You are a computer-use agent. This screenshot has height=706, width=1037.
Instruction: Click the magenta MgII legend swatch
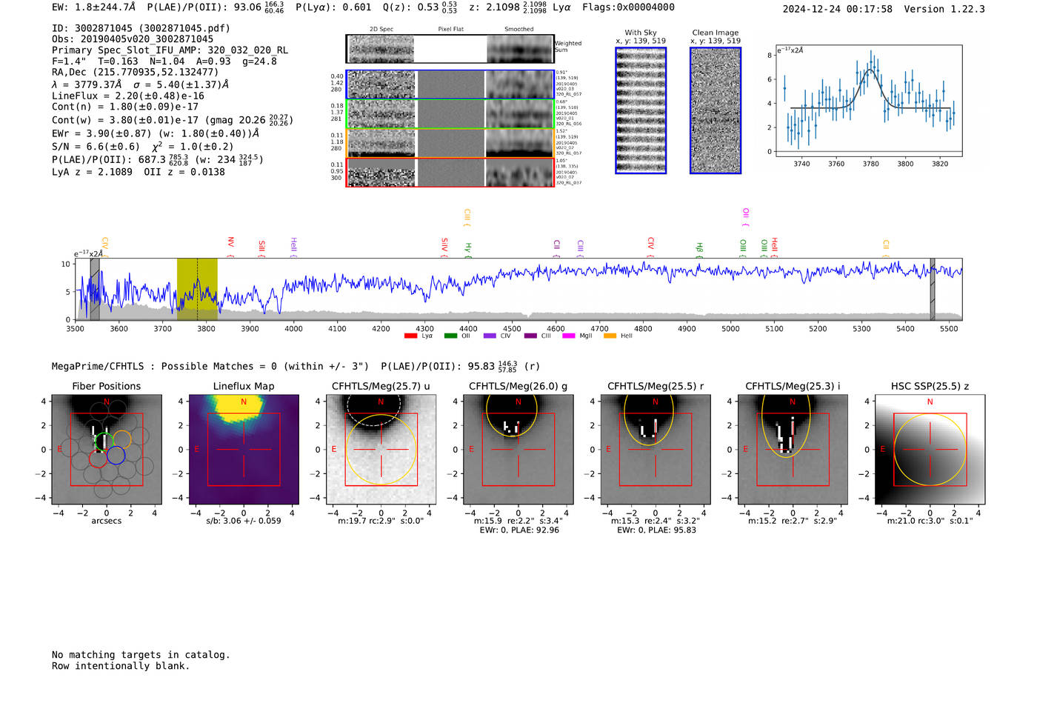pos(570,336)
